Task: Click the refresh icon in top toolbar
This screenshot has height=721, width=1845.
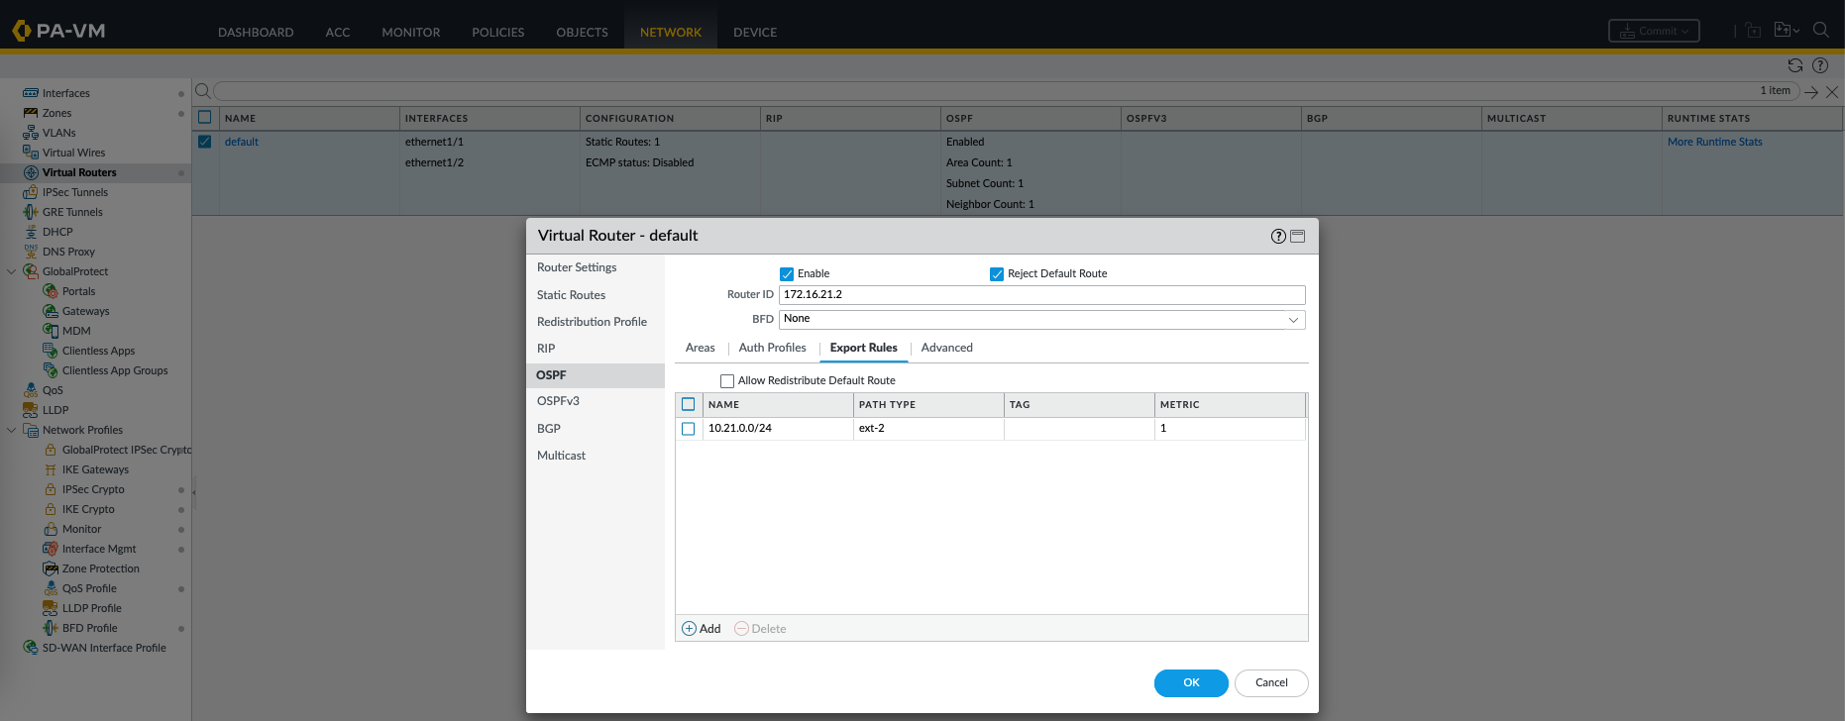Action: (1795, 65)
